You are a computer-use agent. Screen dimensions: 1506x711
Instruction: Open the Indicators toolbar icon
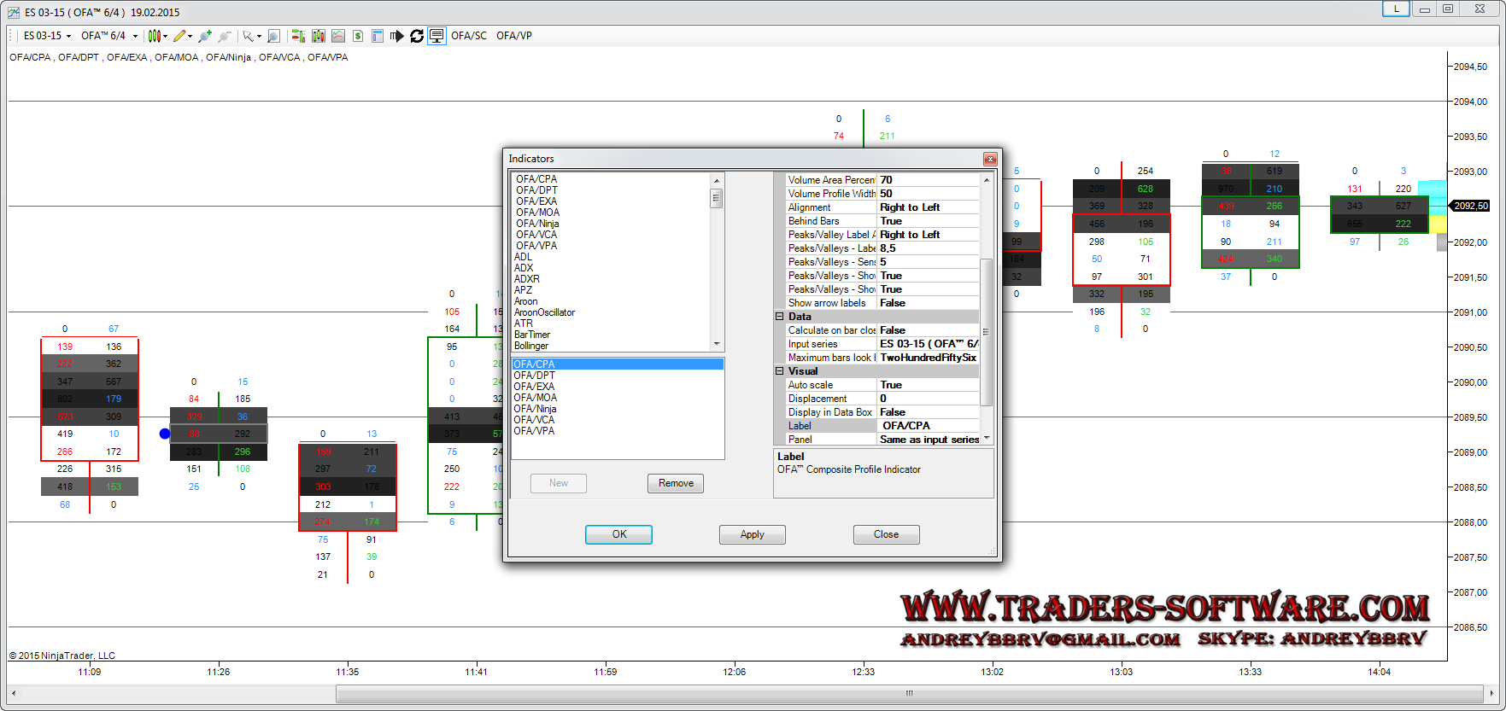tap(319, 36)
